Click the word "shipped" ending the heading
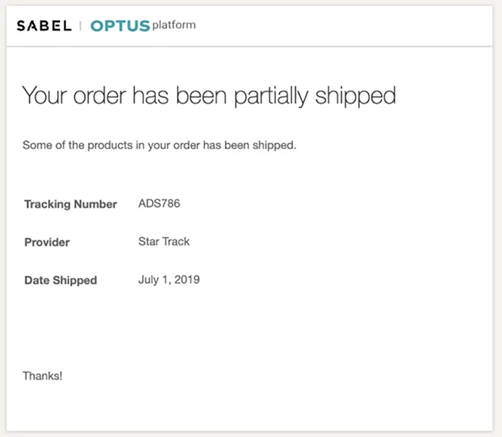 [355, 96]
